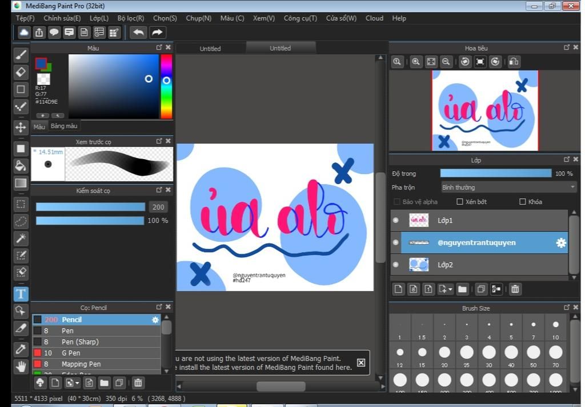Open the cloud icon in the top toolbar
This screenshot has width=585, height=407.
pyautogui.click(x=24, y=32)
